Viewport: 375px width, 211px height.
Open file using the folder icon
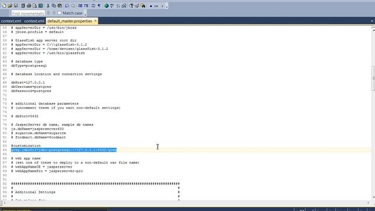click(10, 5)
